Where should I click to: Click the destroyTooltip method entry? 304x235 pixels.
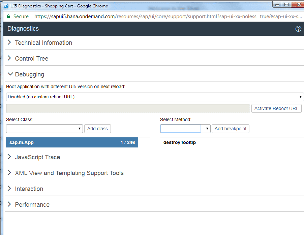click(x=179, y=142)
